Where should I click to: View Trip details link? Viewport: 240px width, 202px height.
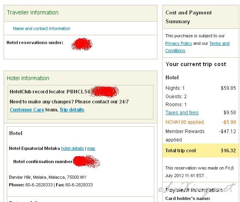pos(72,110)
